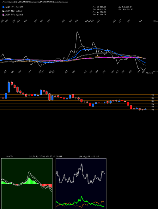Click the white DOW MT legend swatch
The width and height of the screenshot is (158, 209).
(3, 11)
